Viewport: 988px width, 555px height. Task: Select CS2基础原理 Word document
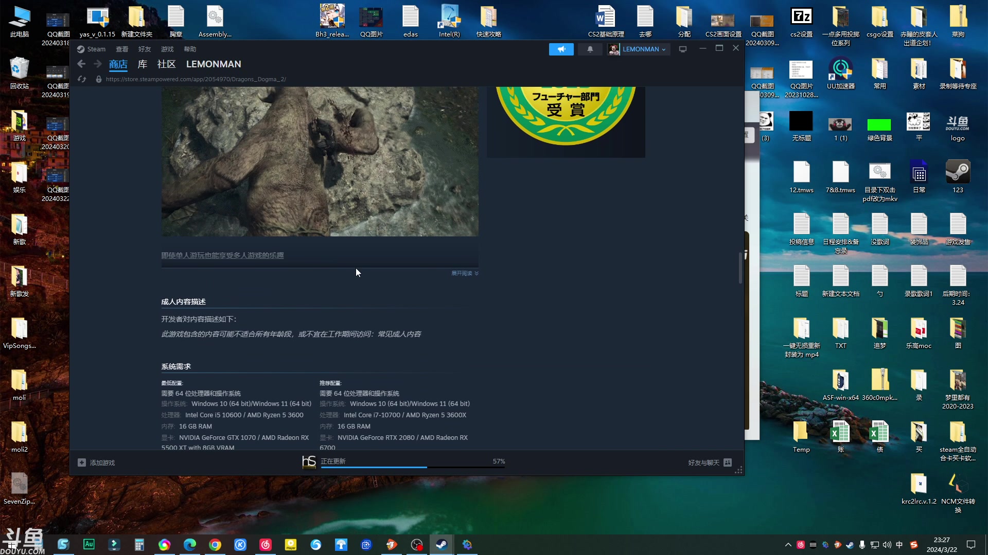pyautogui.click(x=606, y=22)
